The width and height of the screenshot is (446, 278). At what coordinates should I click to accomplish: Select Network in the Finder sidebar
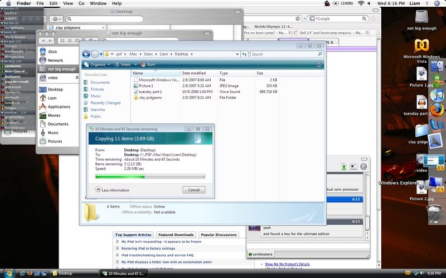click(55, 60)
